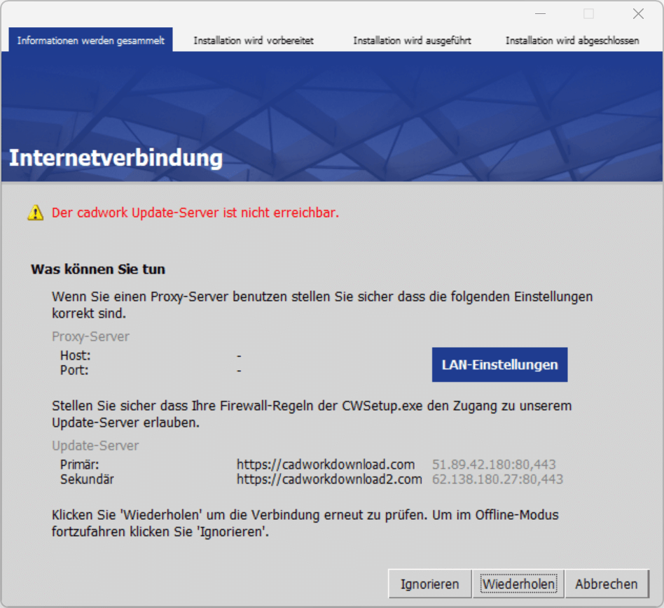
Task: Select the 'Installation wird abgeschlossen' tab
Action: tap(572, 40)
